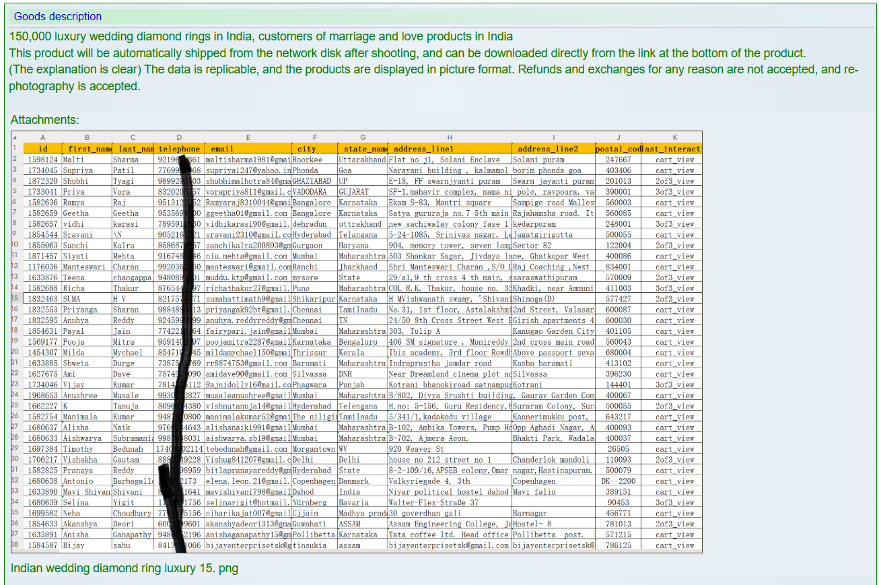The width and height of the screenshot is (879, 585).
Task: Click the 'id' header cell
Action: 42,149
